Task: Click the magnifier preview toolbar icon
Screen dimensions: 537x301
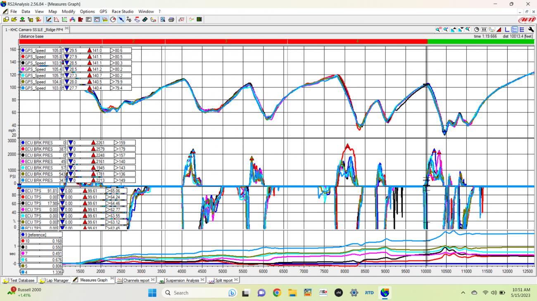Action: click(162, 19)
